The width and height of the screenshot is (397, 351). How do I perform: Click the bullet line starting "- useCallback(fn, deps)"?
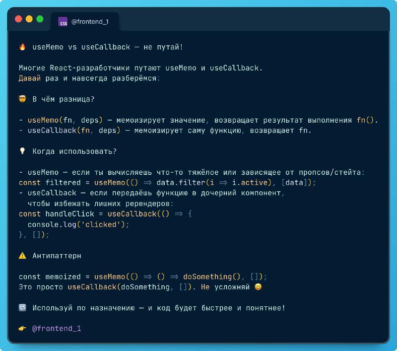click(x=165, y=131)
